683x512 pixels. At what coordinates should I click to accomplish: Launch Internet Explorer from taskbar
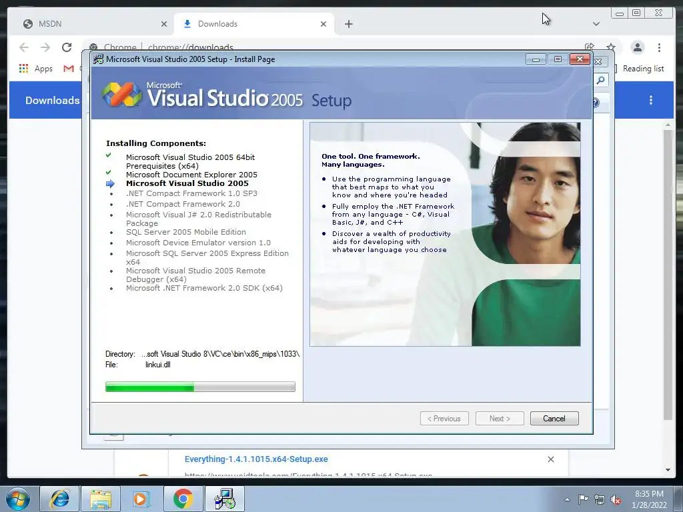(59, 499)
